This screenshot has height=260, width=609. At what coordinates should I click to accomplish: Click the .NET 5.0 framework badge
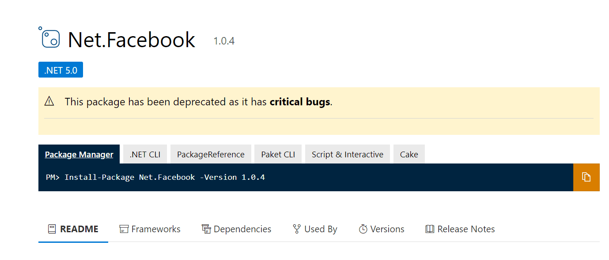pos(61,70)
